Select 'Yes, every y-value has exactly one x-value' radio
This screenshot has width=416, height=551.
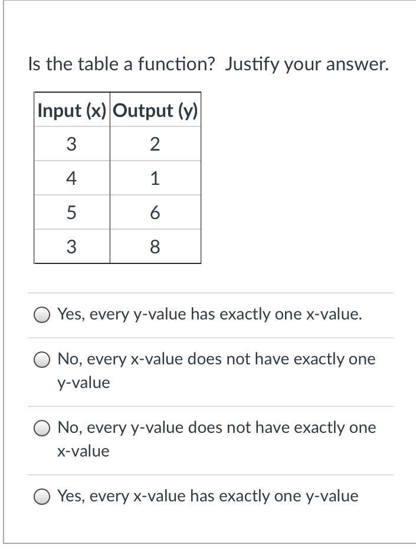click(41, 315)
